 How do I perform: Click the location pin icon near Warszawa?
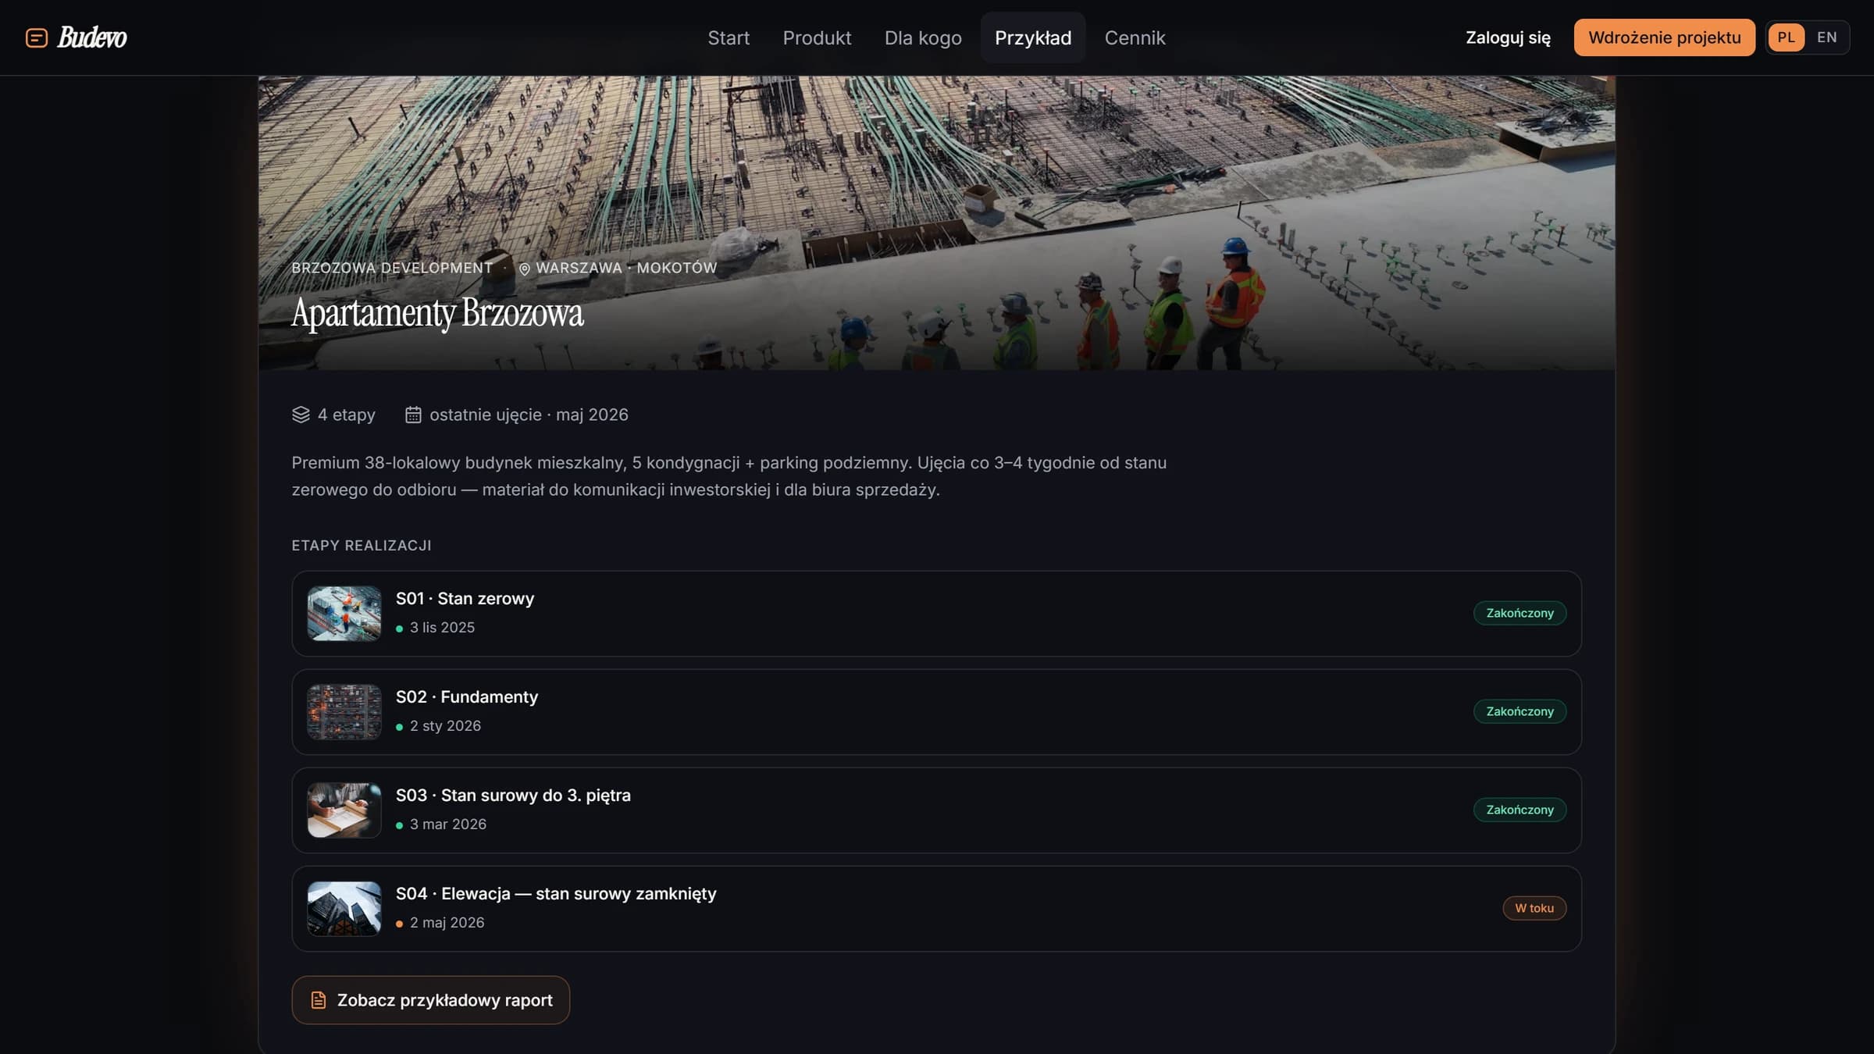525,269
